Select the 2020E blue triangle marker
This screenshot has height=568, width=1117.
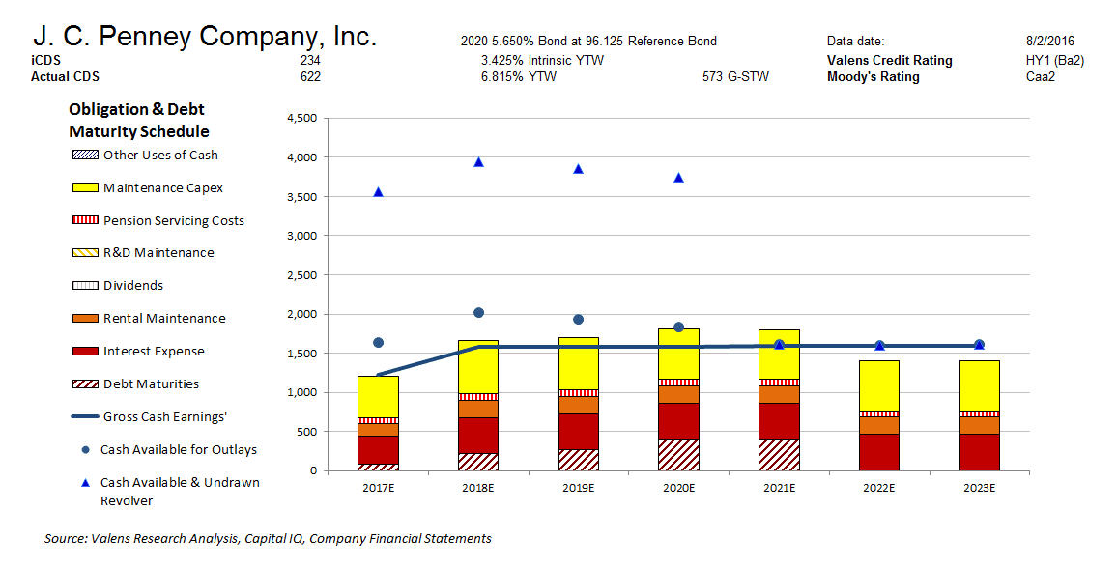click(679, 177)
